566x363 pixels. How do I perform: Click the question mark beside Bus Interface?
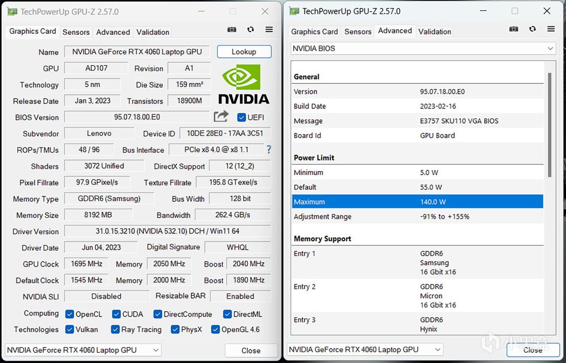point(268,150)
